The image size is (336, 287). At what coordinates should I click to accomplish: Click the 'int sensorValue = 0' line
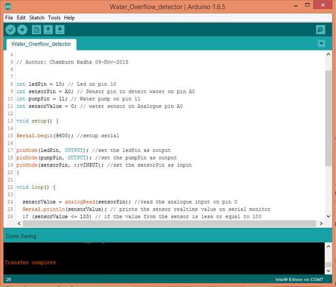[100, 106]
